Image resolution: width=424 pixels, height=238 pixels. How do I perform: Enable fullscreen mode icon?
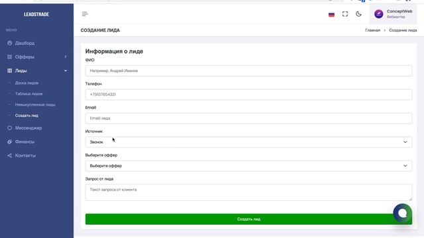tap(345, 14)
